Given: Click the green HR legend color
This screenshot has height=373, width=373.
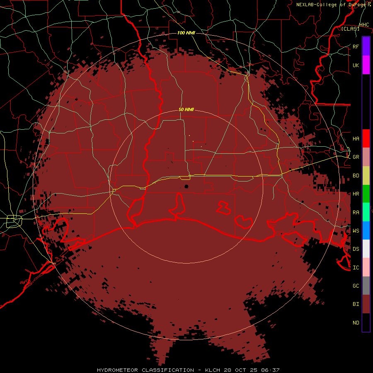Looking at the screenshot, I should [x=366, y=194].
